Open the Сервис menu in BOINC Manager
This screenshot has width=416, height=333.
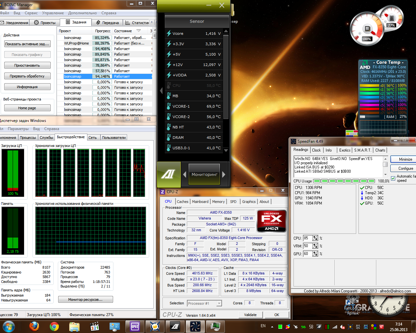coord(31,13)
